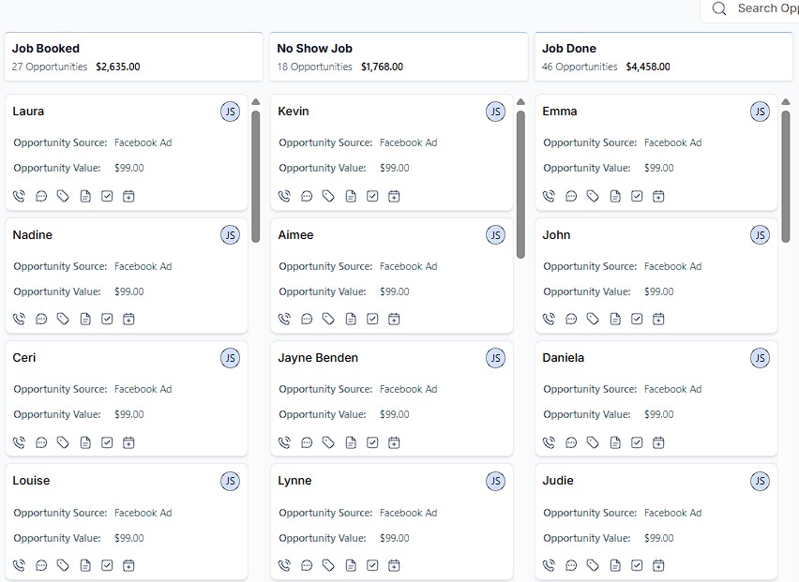Click the task checkmark icon on Aimee's card
This screenshot has width=799, height=582.
pyautogui.click(x=372, y=319)
